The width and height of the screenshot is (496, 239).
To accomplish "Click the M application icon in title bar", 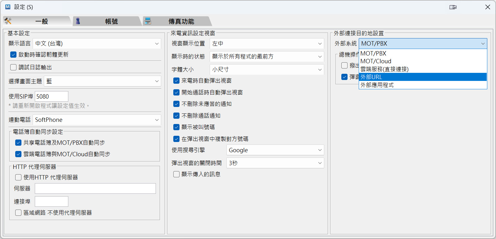I will click(8, 7).
